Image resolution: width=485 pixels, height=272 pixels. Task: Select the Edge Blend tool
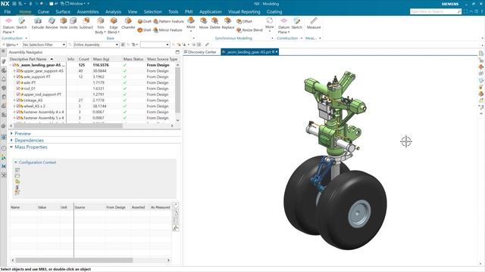pos(114,25)
